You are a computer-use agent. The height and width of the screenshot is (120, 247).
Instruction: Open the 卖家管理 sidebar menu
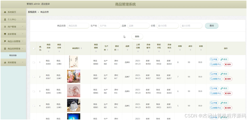(13, 34)
